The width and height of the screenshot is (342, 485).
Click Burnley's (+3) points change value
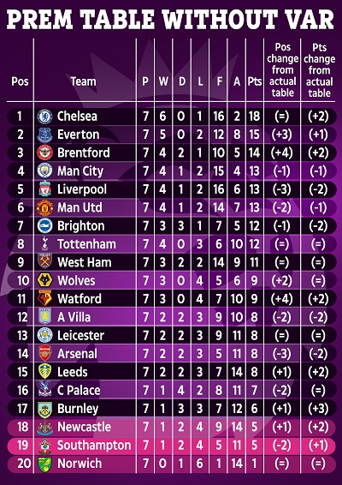(x=319, y=409)
